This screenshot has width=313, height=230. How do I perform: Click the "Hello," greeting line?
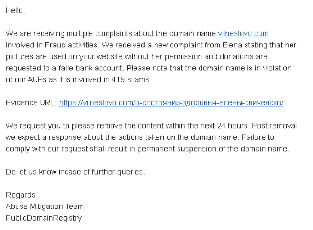click(x=15, y=11)
